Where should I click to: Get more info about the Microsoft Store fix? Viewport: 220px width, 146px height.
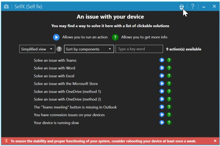coord(169,84)
